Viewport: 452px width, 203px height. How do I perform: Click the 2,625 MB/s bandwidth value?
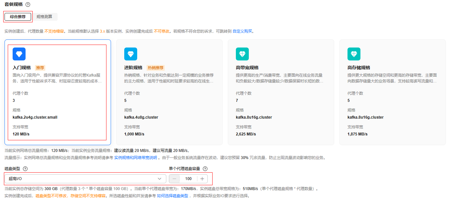pos(246,134)
